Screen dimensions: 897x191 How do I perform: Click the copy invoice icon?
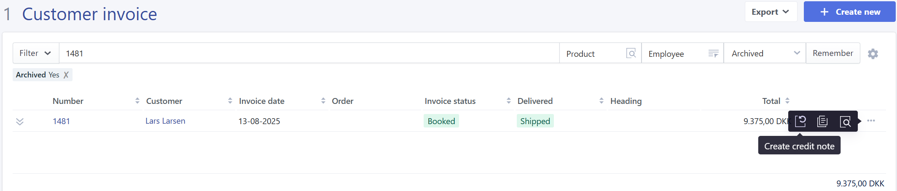click(x=822, y=122)
